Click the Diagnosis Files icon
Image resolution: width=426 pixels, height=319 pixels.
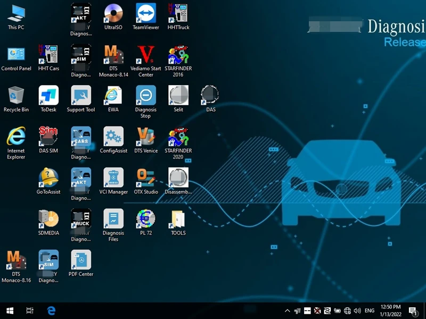click(x=113, y=219)
